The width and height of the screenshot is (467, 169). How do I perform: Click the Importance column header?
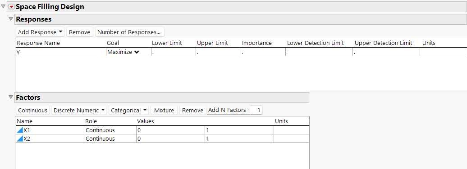click(257, 43)
